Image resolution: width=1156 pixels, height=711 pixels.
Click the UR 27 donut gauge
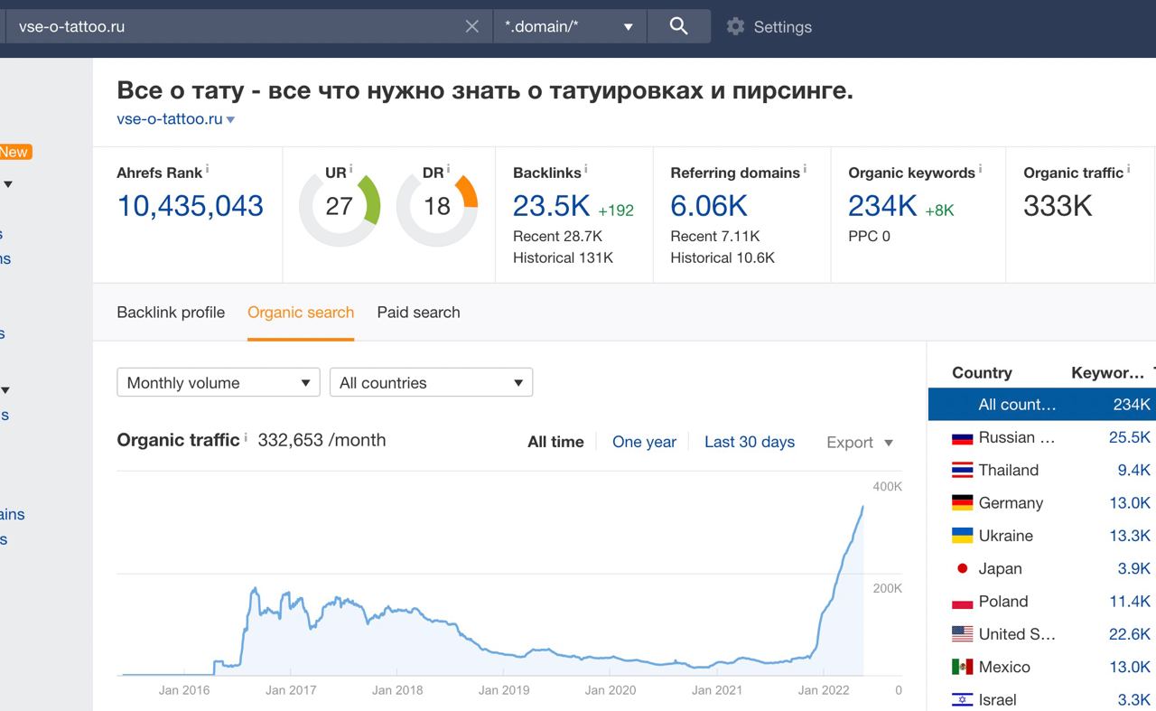(x=340, y=207)
